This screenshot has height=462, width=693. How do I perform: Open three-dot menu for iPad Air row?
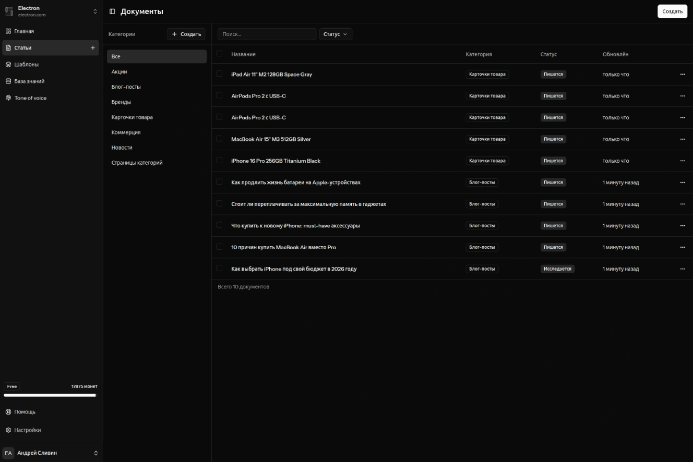tap(682, 75)
